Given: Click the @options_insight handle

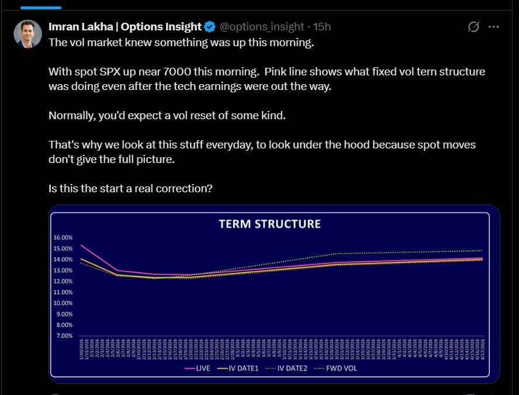Looking at the screenshot, I should click(261, 27).
